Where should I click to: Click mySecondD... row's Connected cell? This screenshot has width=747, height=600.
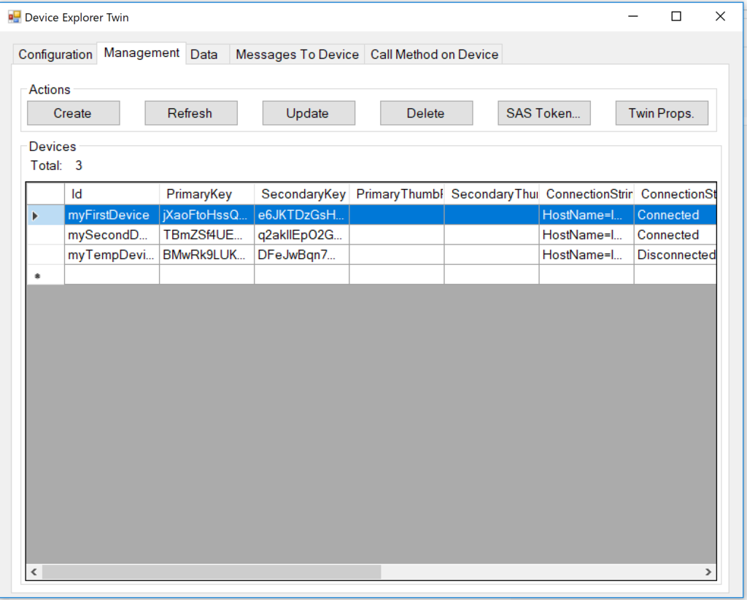click(x=676, y=235)
